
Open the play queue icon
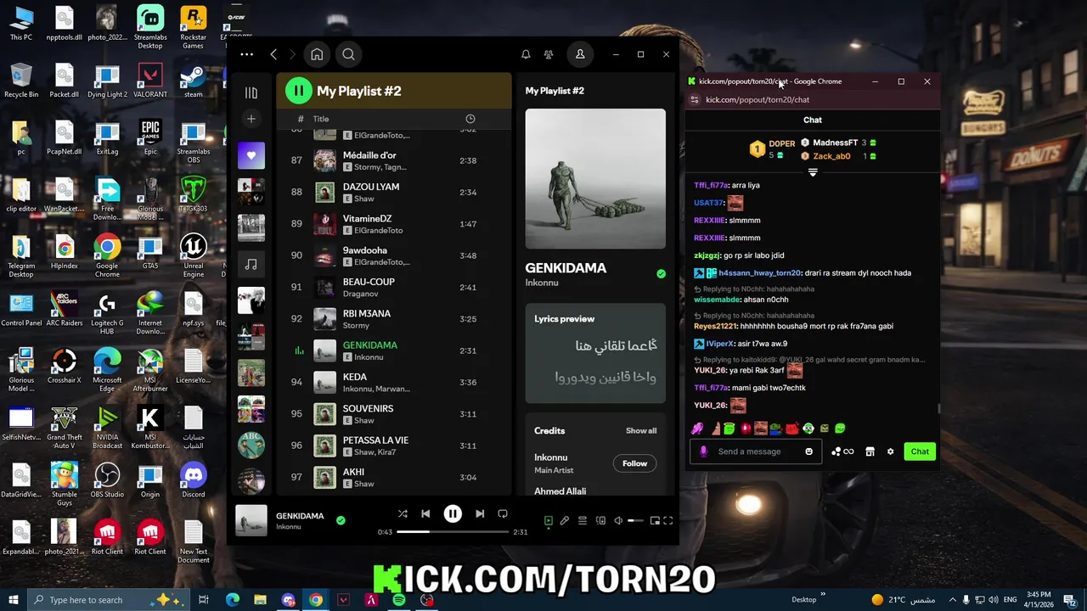(x=583, y=520)
